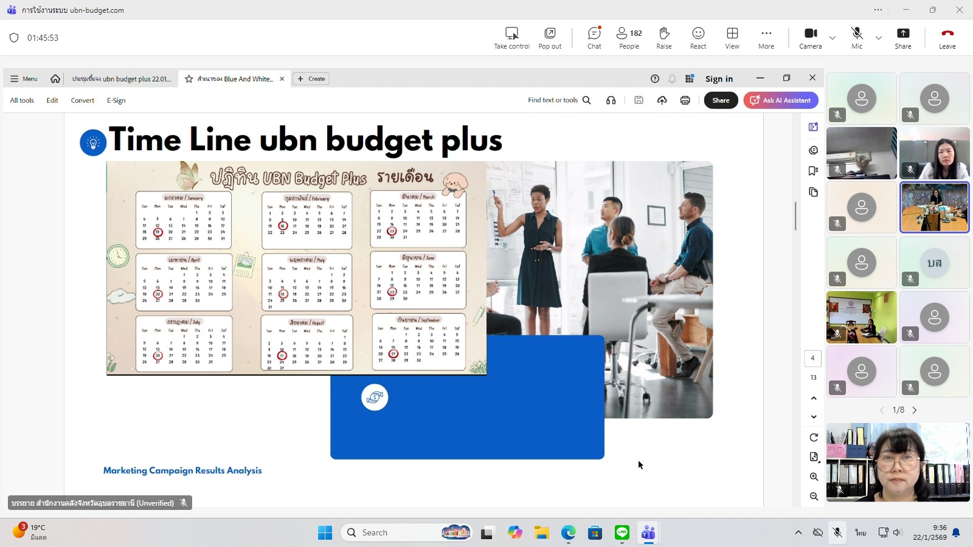Open the More actions menu
973x547 pixels.
click(x=766, y=38)
